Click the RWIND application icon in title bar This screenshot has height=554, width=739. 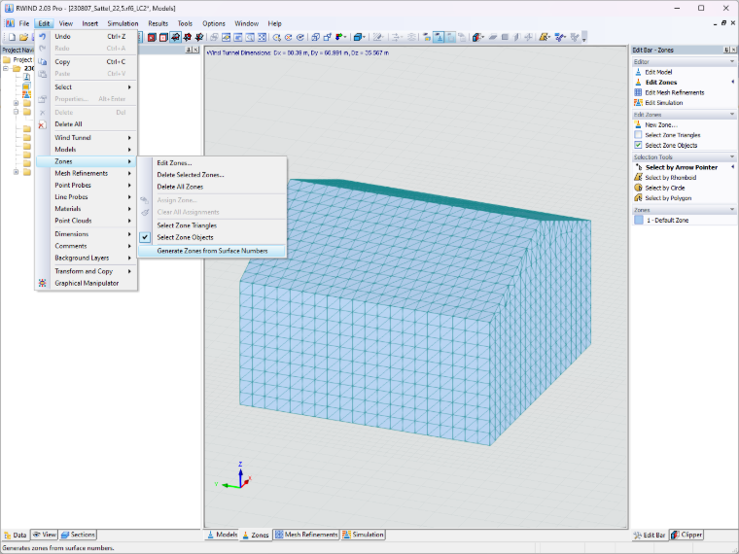pos(9,8)
